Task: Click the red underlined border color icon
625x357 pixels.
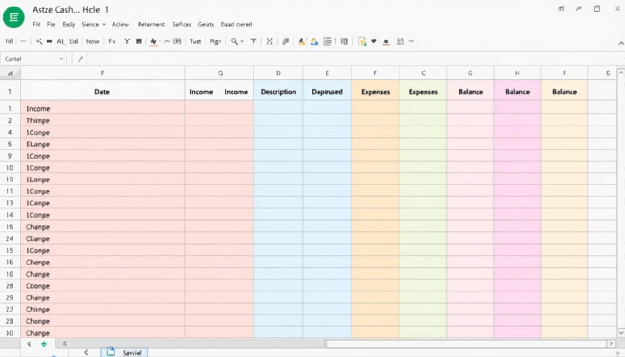Action: 386,41
